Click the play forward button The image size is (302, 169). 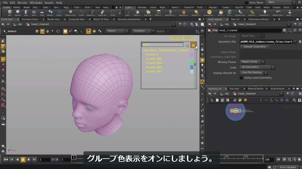(28, 159)
